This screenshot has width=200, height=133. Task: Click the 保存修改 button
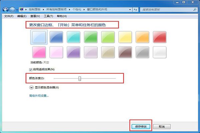(141, 126)
